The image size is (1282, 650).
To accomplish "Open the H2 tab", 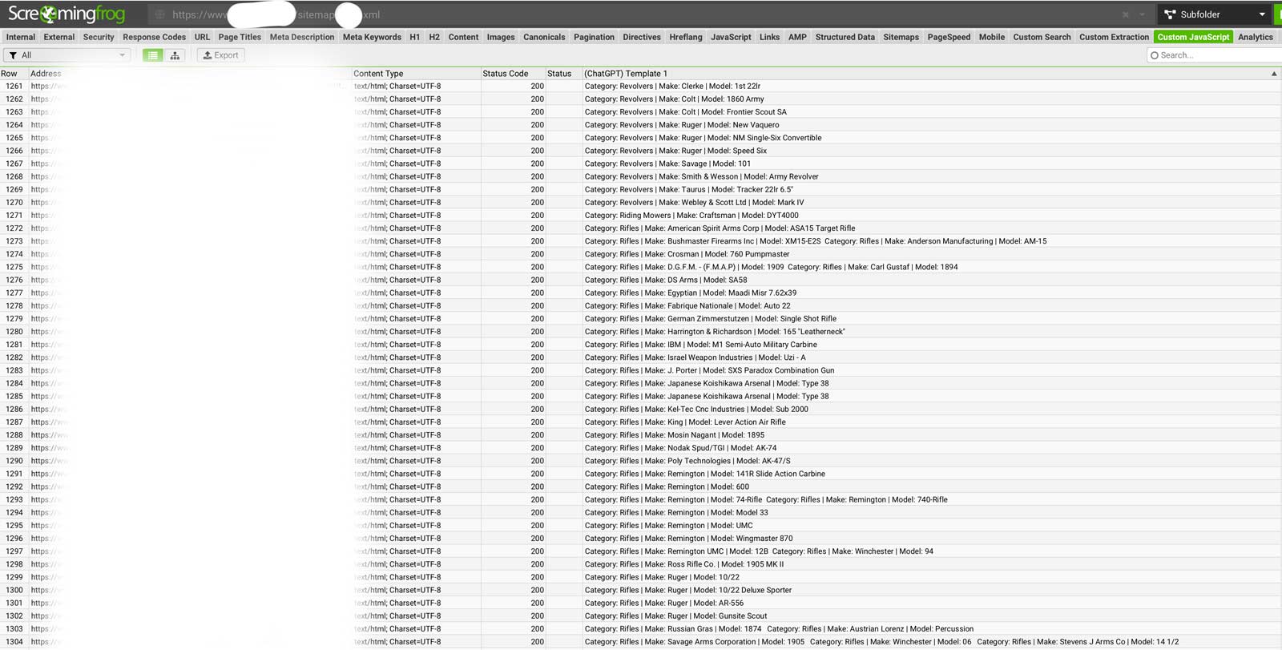I will [x=434, y=37].
